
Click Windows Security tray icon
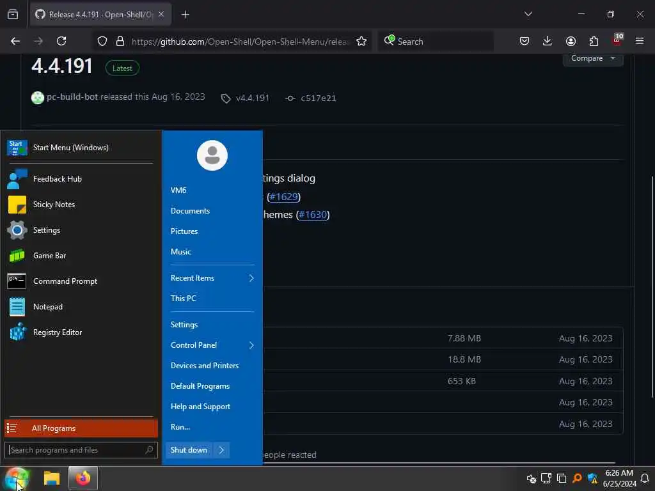click(592, 478)
